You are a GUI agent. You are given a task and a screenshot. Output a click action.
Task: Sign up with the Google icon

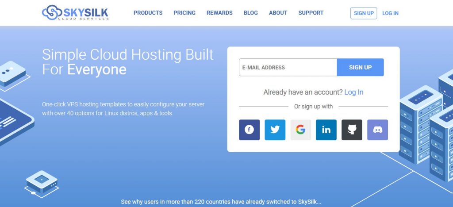tap(300, 130)
